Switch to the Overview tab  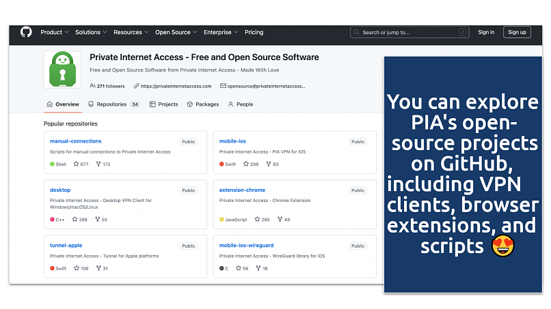(x=63, y=104)
